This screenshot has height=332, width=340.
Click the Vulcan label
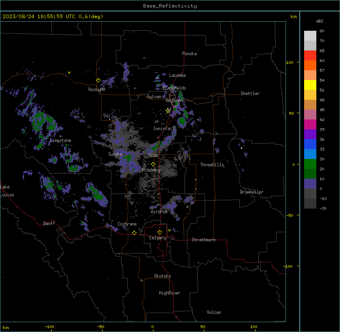click(214, 312)
